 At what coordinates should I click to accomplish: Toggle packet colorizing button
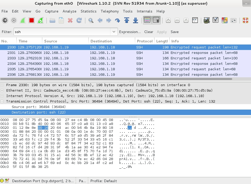coord(147,20)
